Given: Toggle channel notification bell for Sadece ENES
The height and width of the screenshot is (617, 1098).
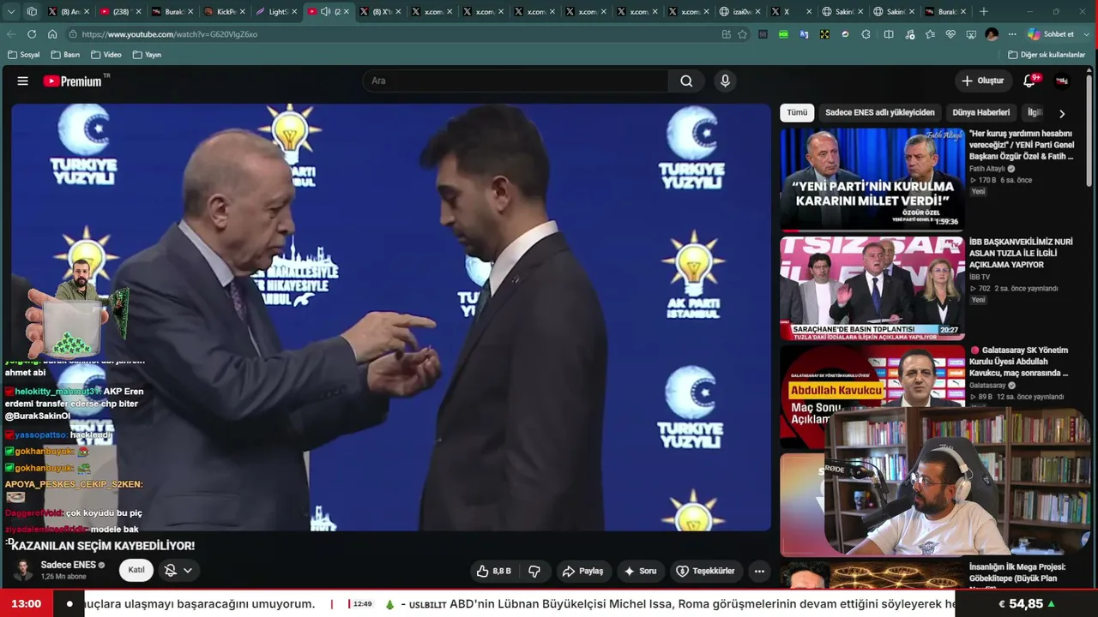Looking at the screenshot, I should pos(178,570).
